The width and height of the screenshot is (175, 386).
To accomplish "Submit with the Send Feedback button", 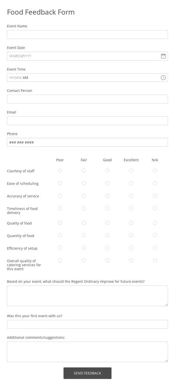I will [x=87, y=373].
